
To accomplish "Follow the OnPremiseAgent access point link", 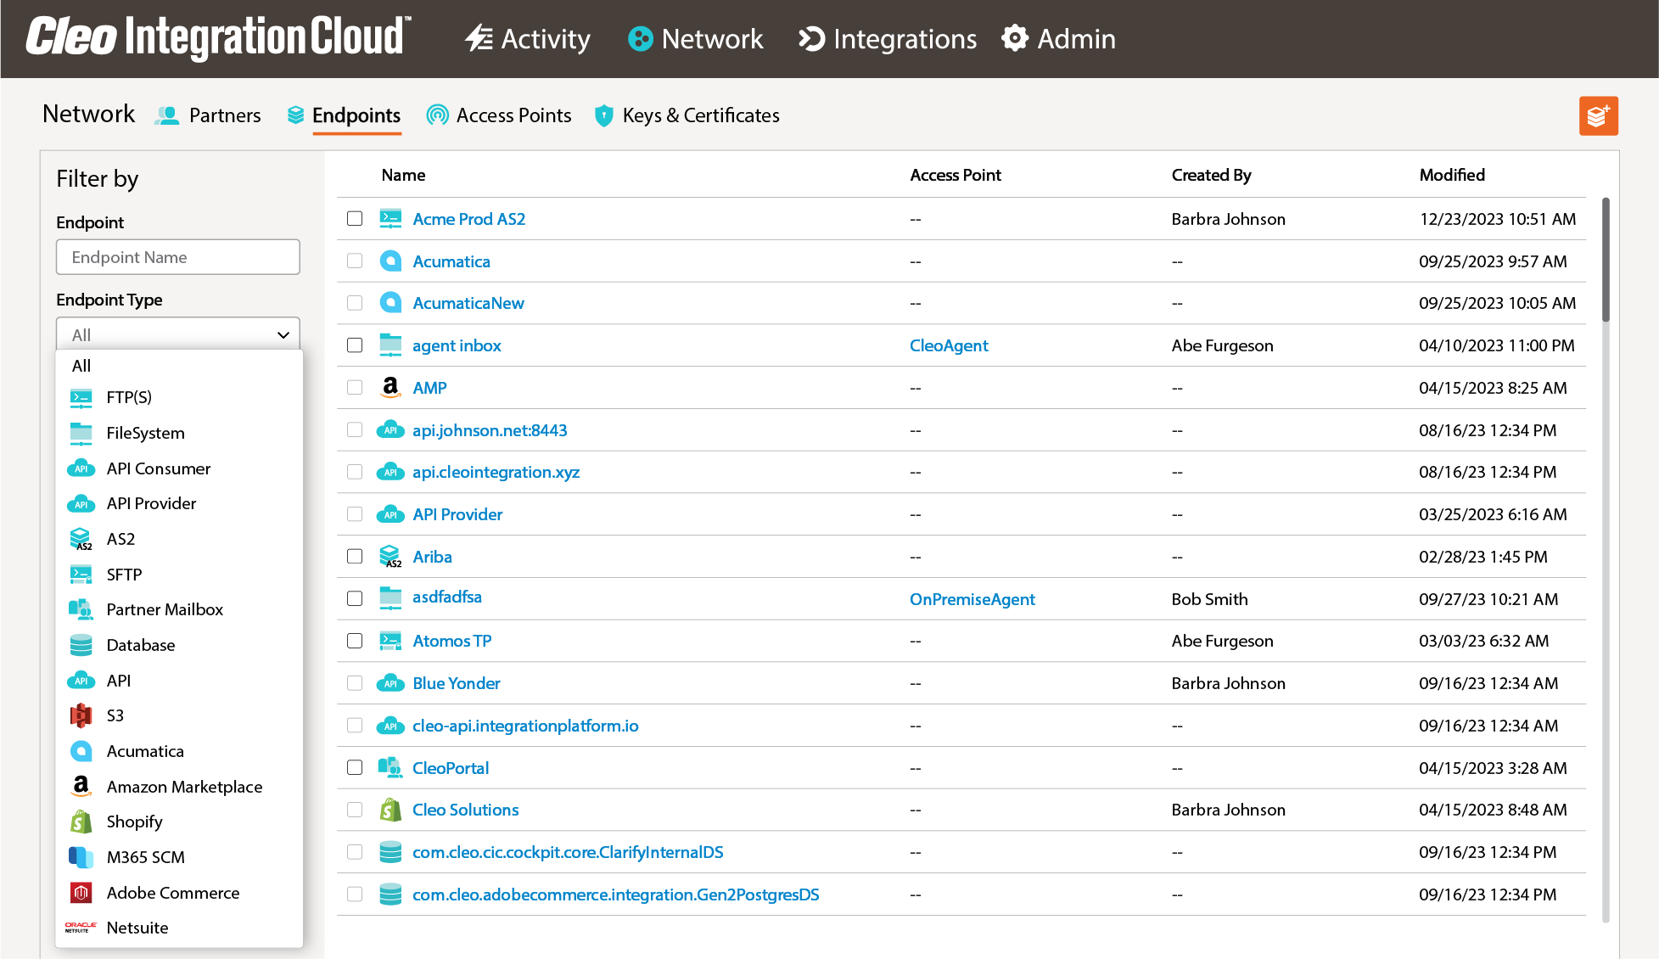I will 972,599.
